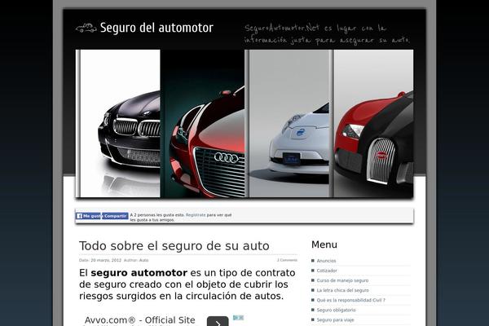Click the car logo icon in header
The width and height of the screenshot is (489, 326).
pos(86,28)
